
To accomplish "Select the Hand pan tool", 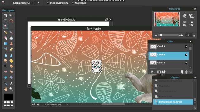I will point(6,89).
